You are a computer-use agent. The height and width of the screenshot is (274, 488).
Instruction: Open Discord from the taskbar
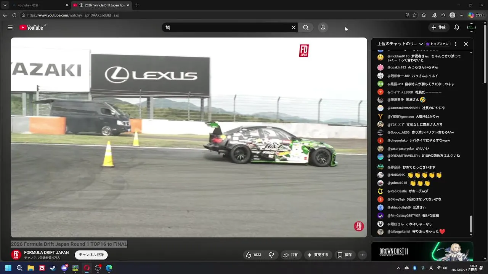click(x=64, y=268)
